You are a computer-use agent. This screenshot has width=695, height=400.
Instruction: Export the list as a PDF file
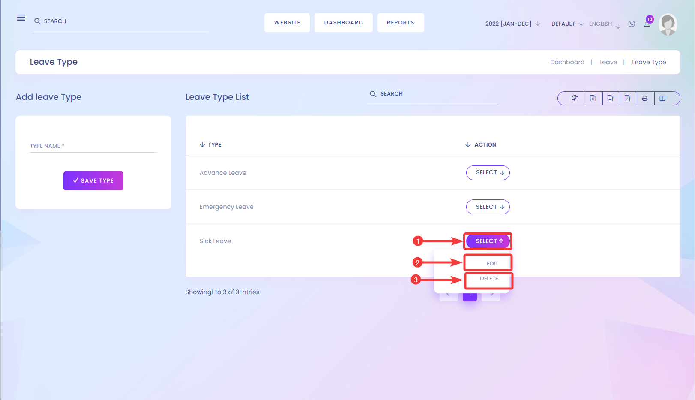(x=628, y=98)
